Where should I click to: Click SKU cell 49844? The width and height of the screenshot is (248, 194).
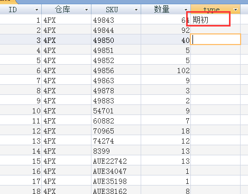tap(116, 29)
